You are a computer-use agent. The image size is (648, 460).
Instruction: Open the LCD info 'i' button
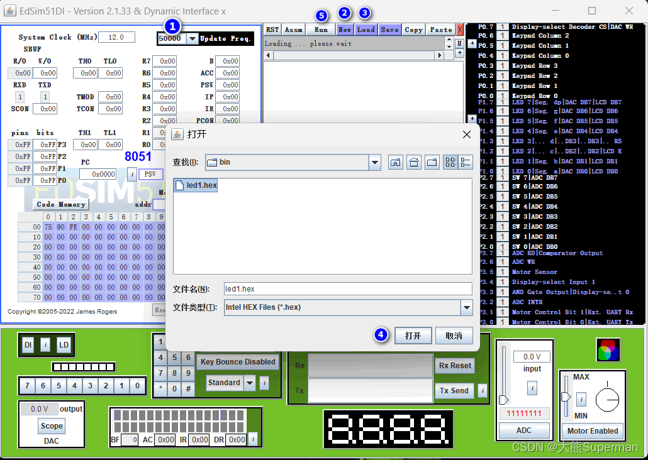pos(253,439)
